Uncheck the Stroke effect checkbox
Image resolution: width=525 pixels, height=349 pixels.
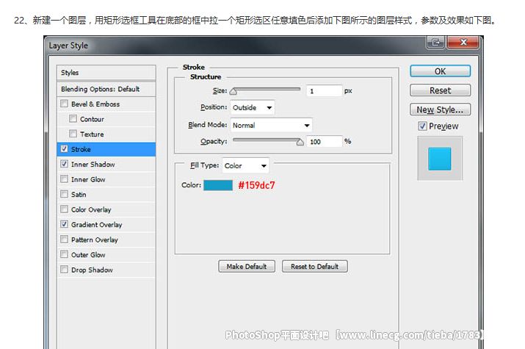(x=65, y=148)
